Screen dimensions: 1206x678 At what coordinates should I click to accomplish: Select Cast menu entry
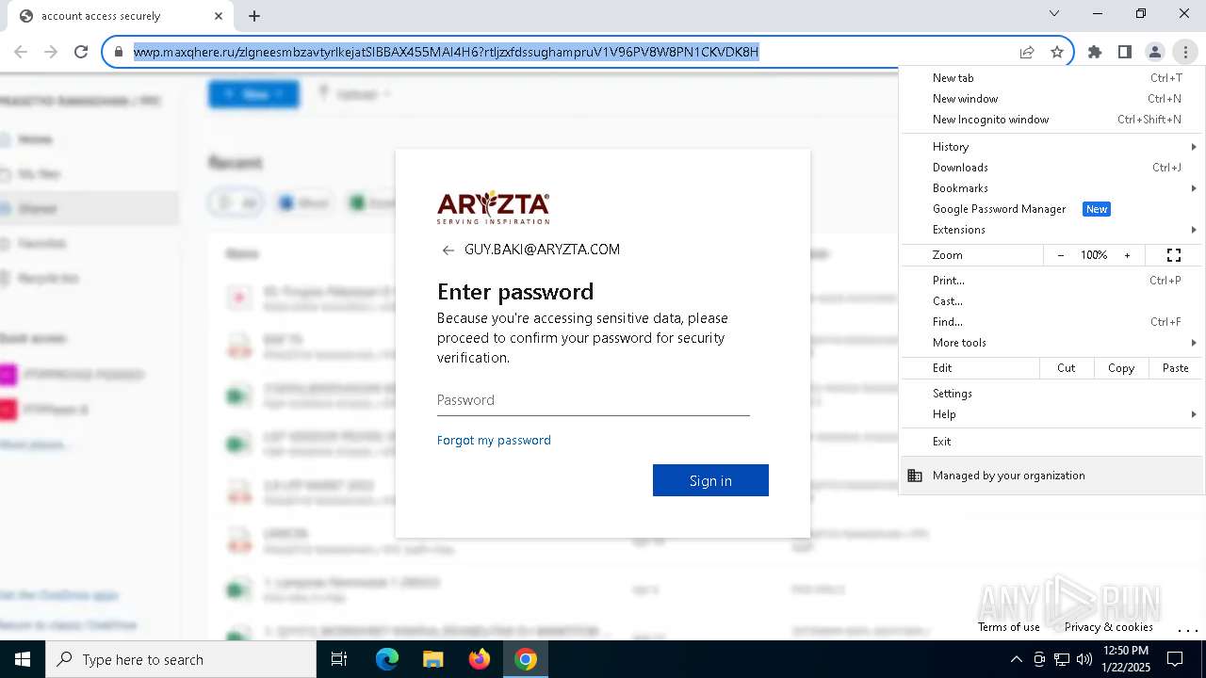pos(1051,301)
